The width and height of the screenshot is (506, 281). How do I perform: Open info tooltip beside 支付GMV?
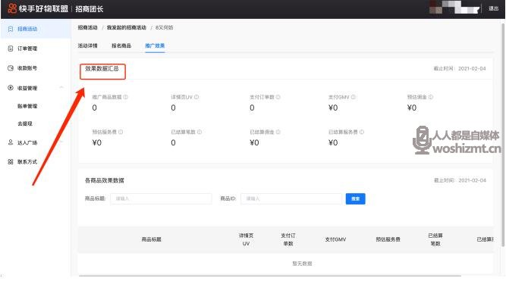coord(354,97)
